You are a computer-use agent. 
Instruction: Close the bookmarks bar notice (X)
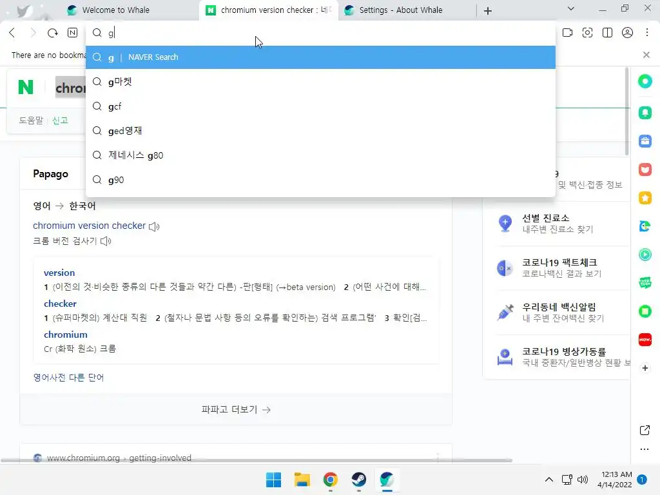(646, 55)
